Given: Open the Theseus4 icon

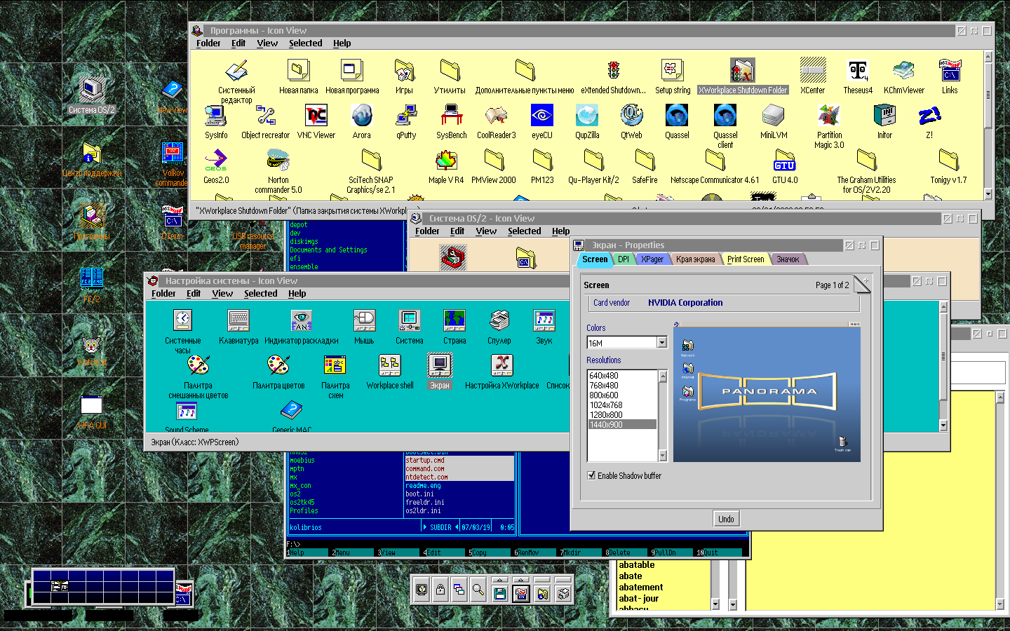Looking at the screenshot, I should [858, 71].
